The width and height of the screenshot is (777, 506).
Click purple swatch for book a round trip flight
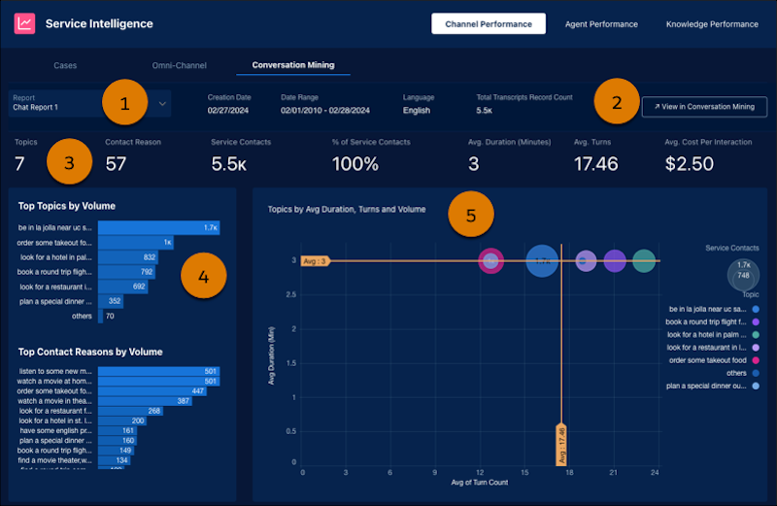click(x=756, y=321)
